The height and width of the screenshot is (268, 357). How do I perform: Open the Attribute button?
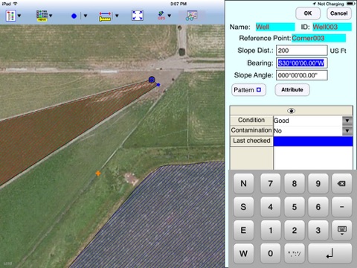point(292,90)
